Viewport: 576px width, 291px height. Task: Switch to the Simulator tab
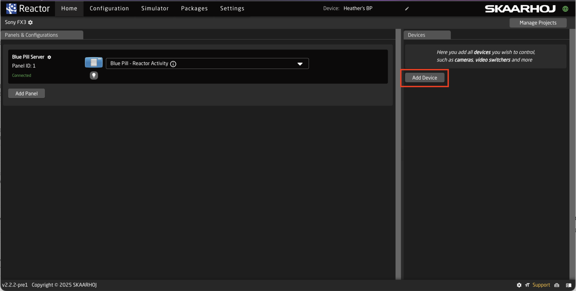[x=155, y=9]
